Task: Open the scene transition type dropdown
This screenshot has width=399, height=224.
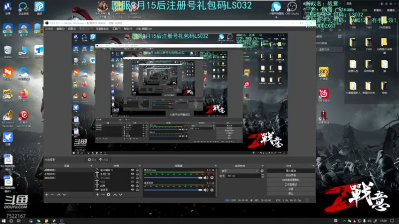Action: click(x=239, y=171)
